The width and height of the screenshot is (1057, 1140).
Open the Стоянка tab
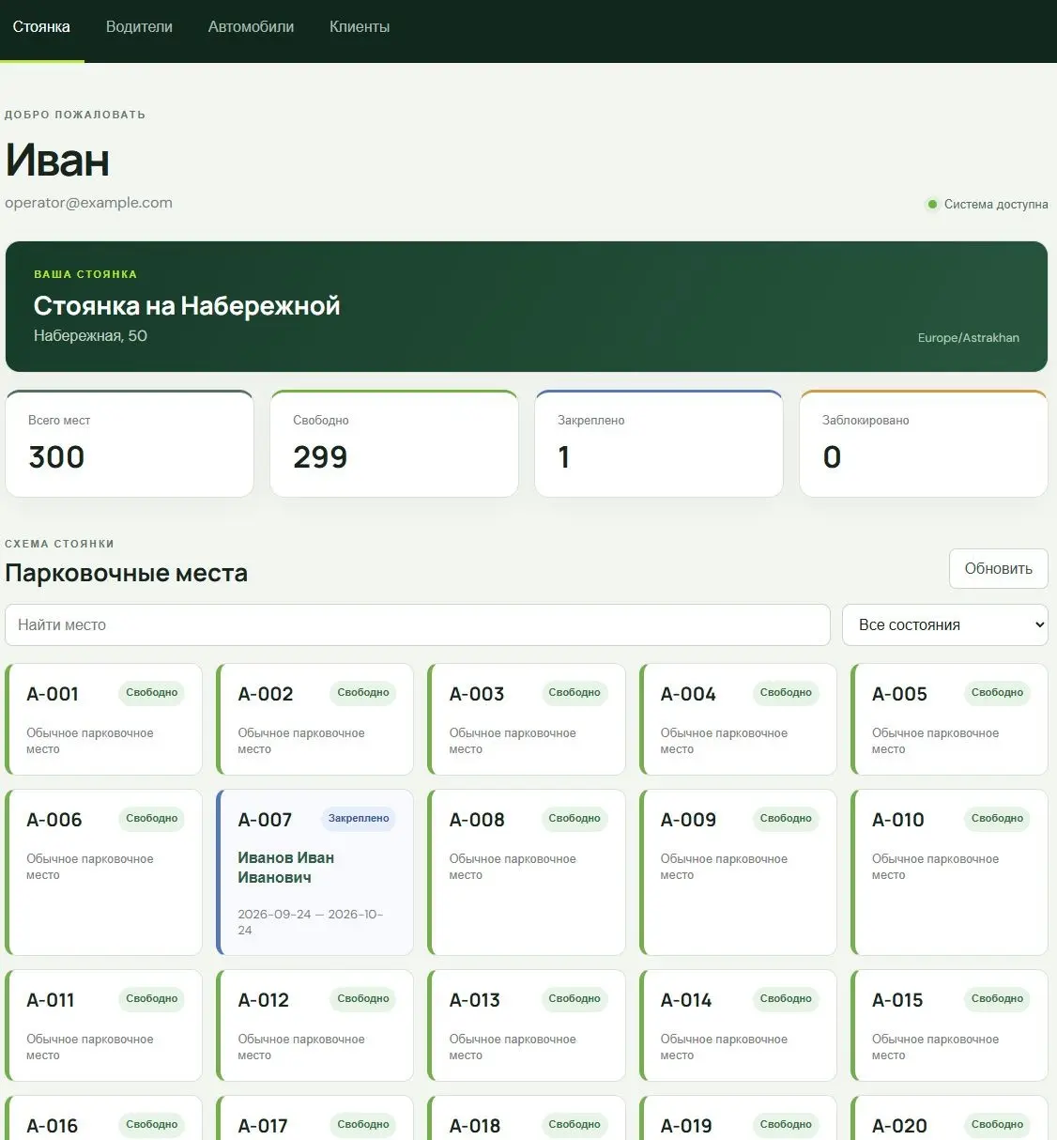coord(41,27)
